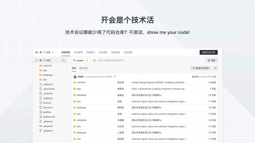The image size is (255, 143).
Task: Switch to the 提交历史 tab
Action: point(83,68)
